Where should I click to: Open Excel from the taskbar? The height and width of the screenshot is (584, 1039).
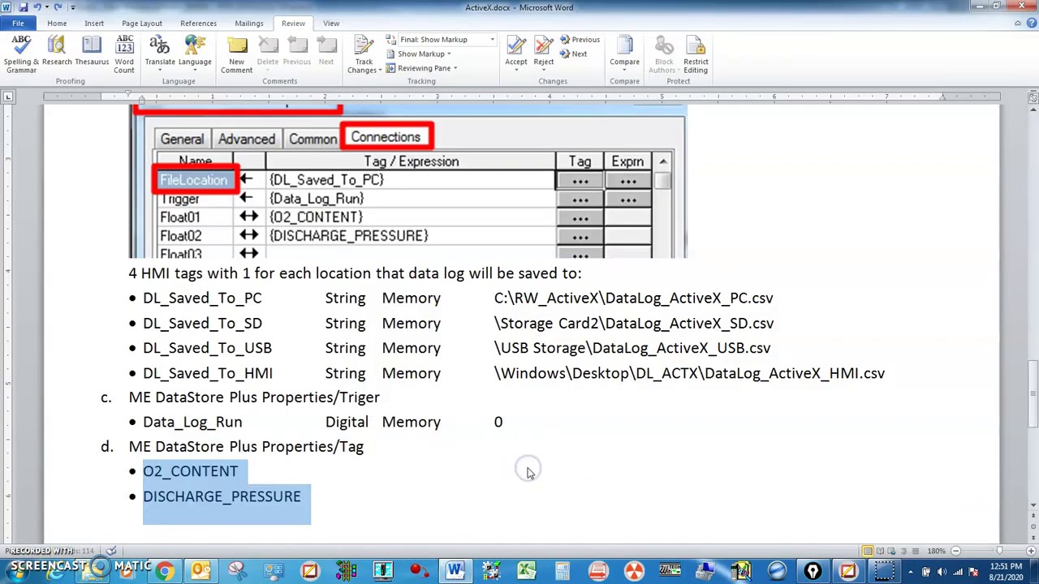click(527, 572)
